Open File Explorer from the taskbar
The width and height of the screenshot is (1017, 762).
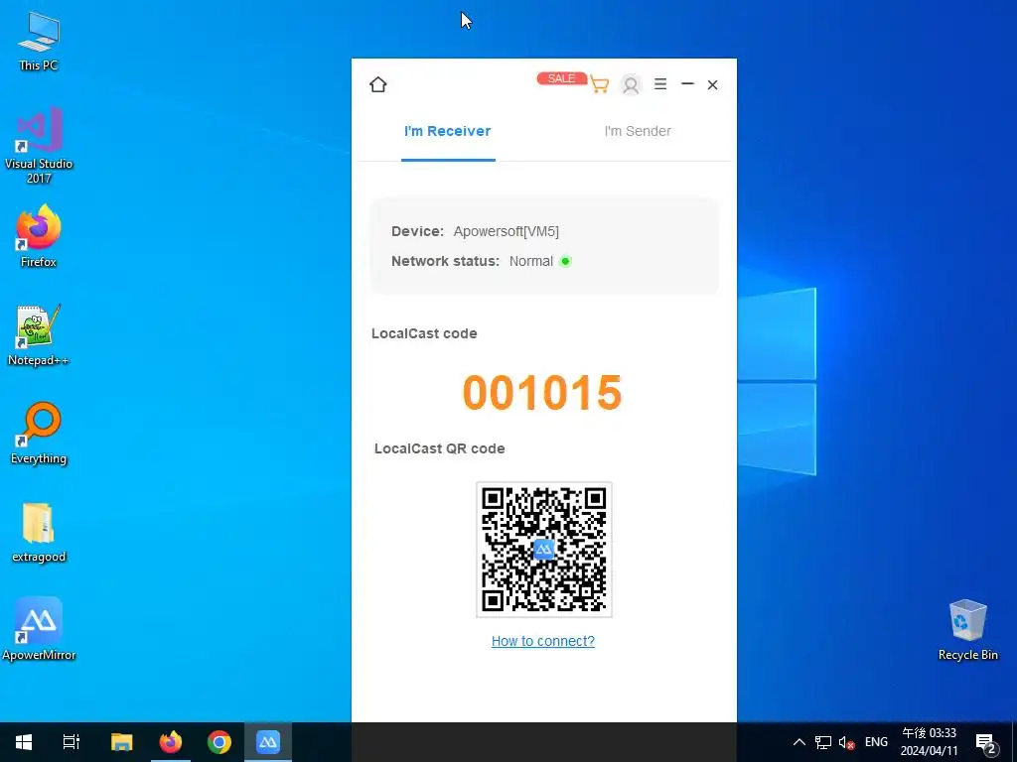pos(121,742)
